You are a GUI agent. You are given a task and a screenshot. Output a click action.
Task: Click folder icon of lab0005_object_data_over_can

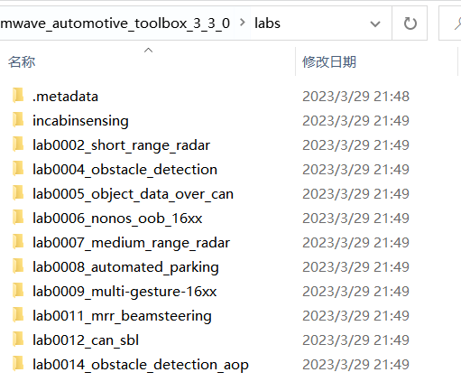(x=18, y=193)
